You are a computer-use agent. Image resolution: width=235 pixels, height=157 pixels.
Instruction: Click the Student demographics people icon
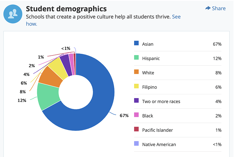pos(13,14)
